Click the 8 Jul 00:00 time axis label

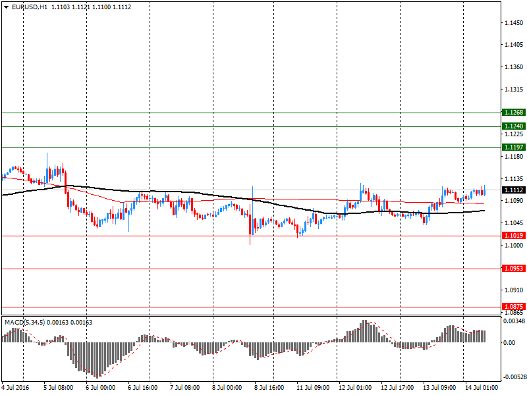227,388
